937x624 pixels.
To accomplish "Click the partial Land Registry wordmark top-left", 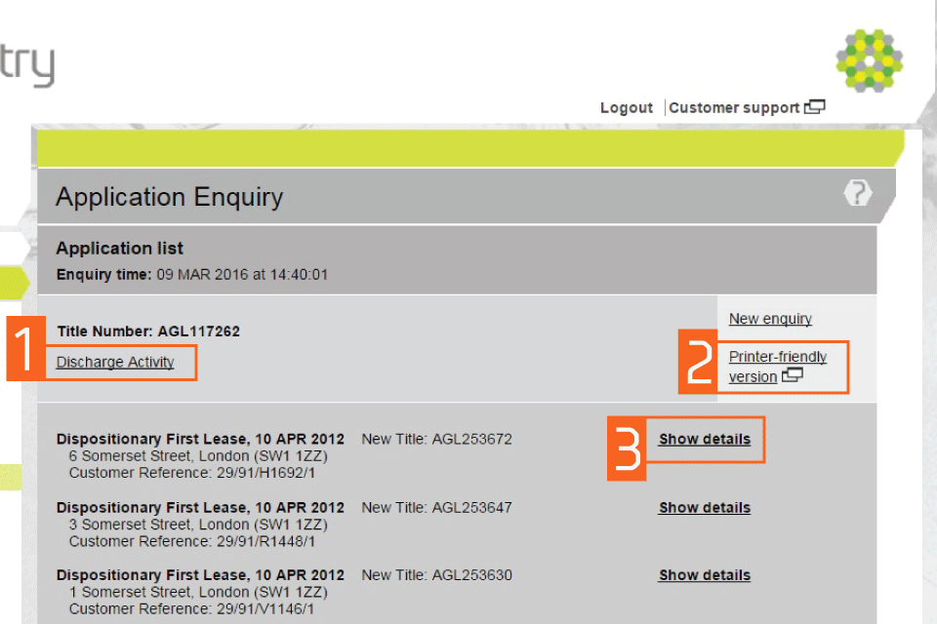I will pos(26,65).
